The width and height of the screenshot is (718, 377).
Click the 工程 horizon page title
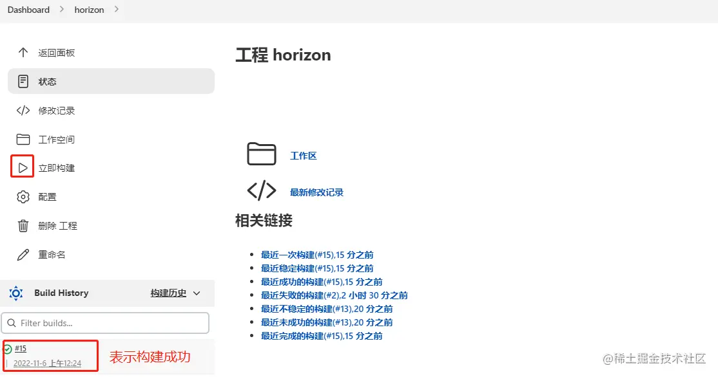283,55
